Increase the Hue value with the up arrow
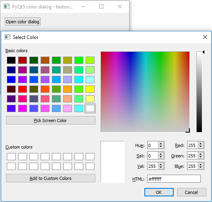Screen dimensions: 212x202 (161, 144)
